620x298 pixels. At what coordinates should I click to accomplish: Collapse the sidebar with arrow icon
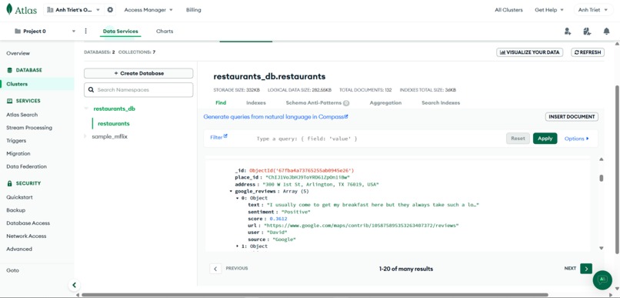click(x=74, y=285)
